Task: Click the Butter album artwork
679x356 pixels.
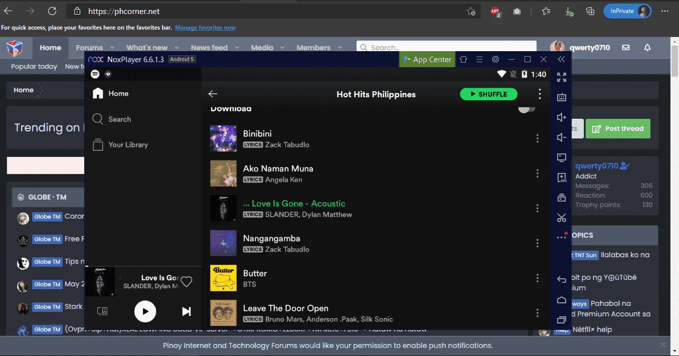Action: (223, 278)
